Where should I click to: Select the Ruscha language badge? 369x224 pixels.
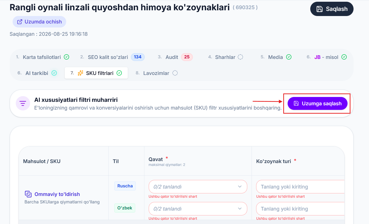tap(125, 186)
